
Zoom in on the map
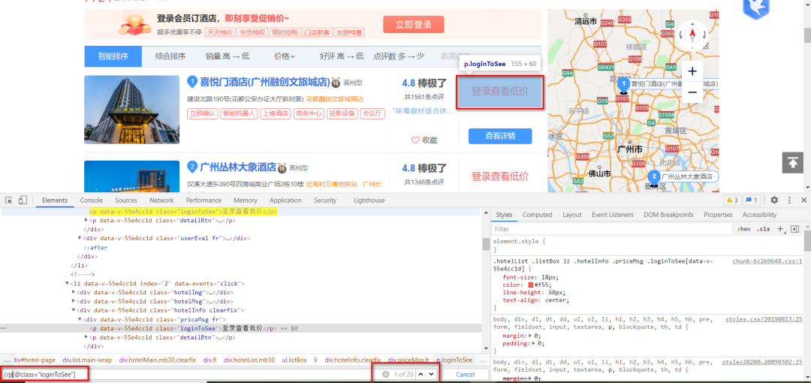click(x=692, y=71)
